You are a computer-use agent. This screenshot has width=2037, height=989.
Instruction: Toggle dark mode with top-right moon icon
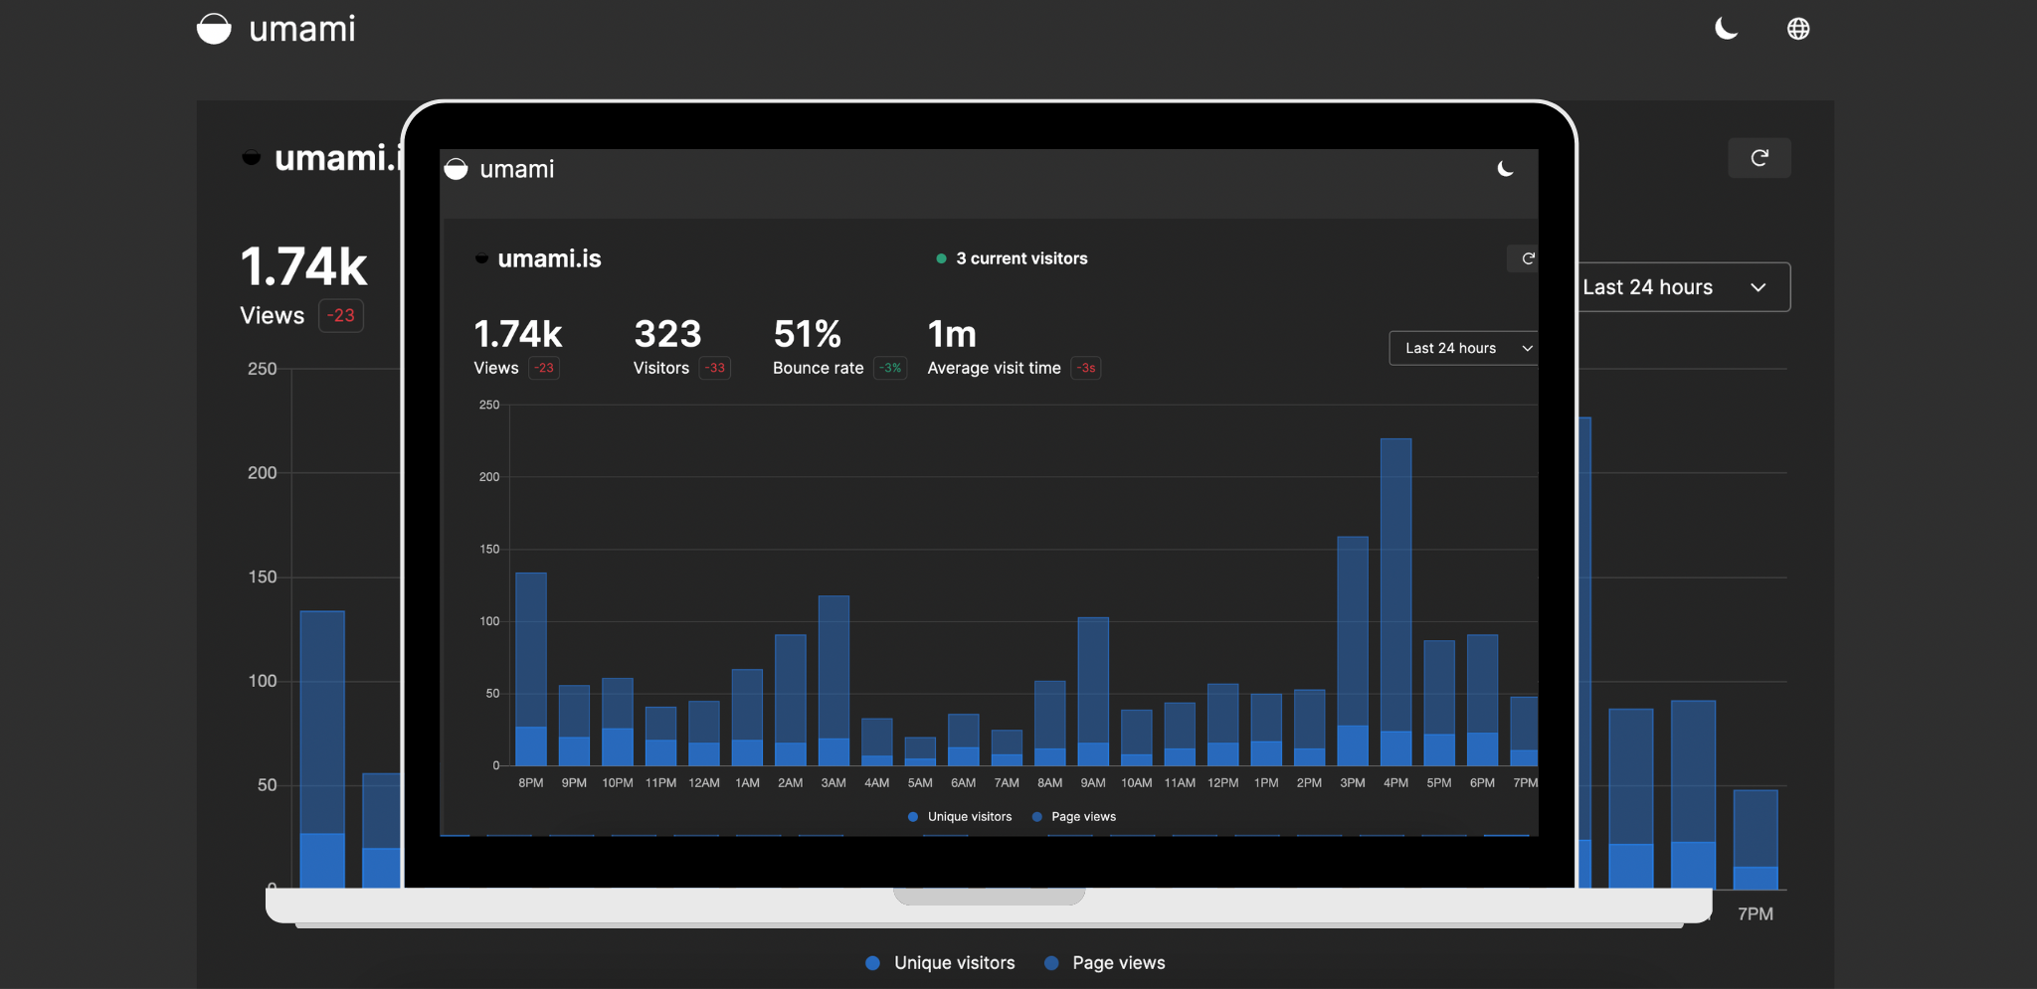(1726, 29)
